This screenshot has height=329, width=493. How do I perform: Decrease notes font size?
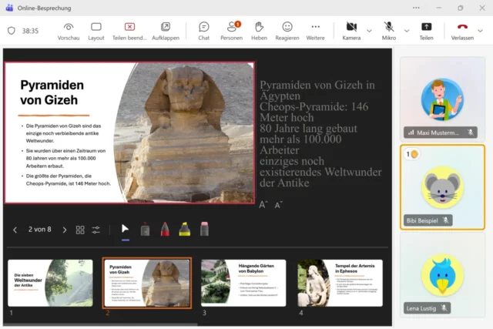[x=279, y=205]
